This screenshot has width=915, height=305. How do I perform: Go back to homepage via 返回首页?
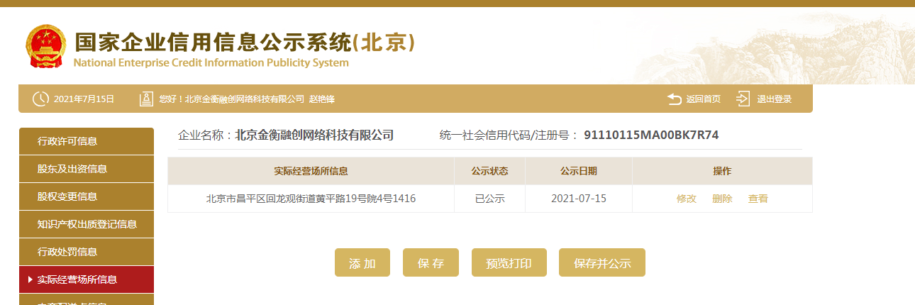point(703,99)
